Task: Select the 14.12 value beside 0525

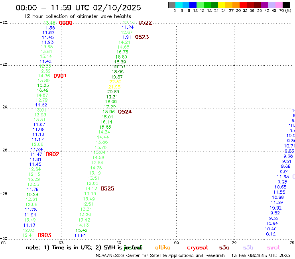Action: tap(91, 188)
